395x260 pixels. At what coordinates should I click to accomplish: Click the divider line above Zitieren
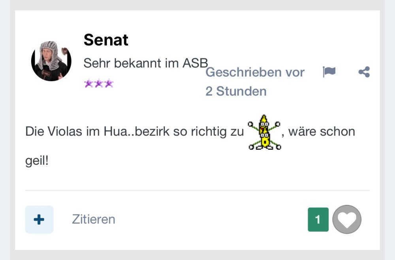[197, 190]
